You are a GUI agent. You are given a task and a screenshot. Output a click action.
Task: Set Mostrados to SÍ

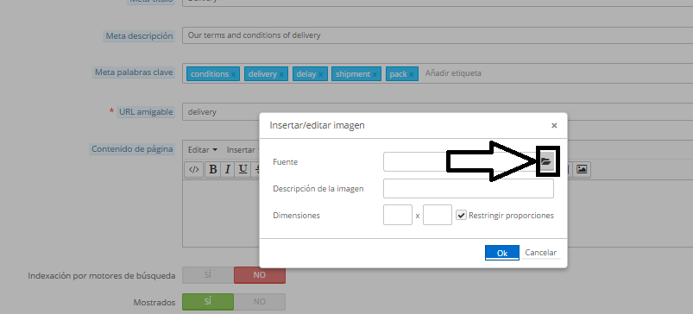pos(208,302)
